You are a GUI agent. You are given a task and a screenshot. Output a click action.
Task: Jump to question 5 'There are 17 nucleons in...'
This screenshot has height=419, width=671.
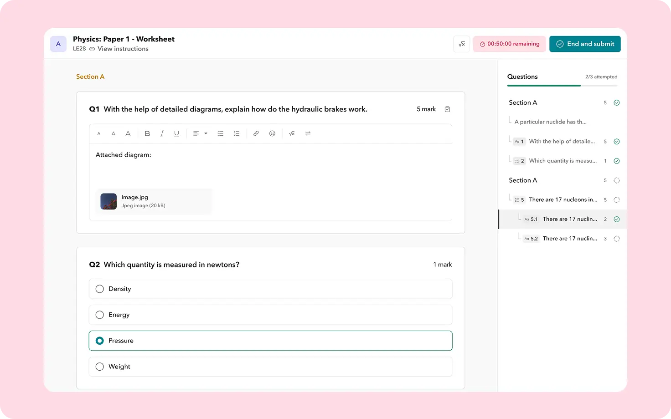point(563,200)
